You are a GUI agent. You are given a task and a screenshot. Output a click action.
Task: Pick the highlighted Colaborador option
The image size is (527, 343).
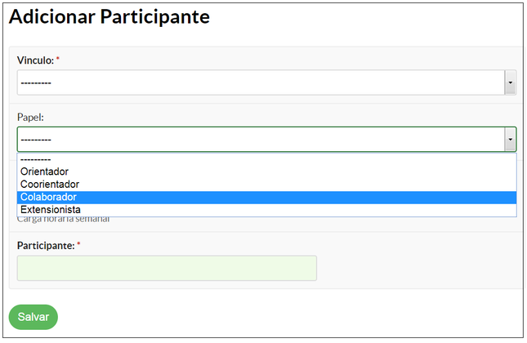[49, 197]
